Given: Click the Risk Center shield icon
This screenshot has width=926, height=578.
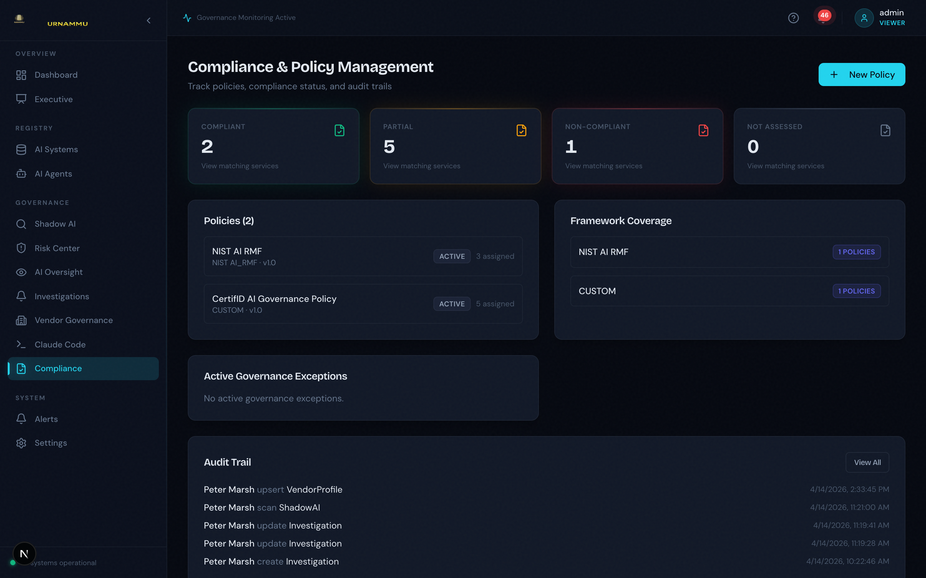Looking at the screenshot, I should click(21, 248).
